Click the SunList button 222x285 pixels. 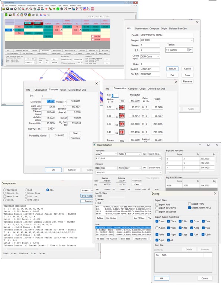(x=172, y=69)
